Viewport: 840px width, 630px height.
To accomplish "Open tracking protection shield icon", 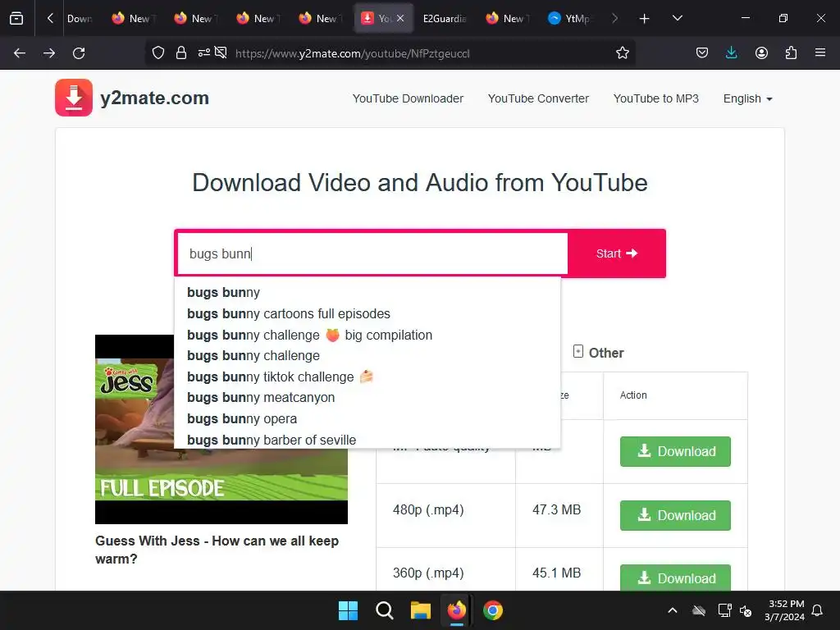I will click(x=158, y=53).
